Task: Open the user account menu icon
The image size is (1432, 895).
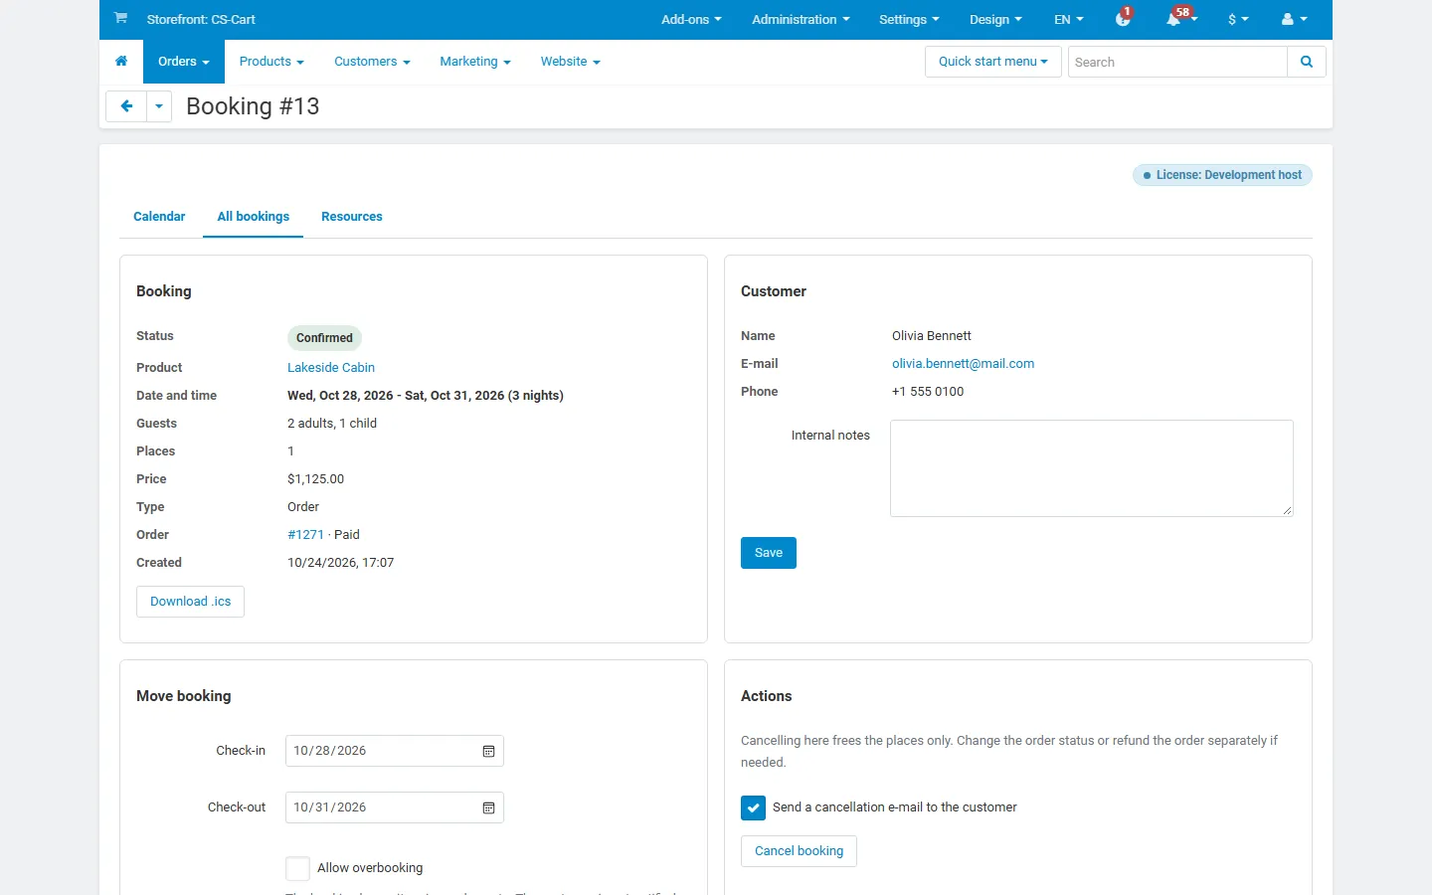Action: click(1295, 19)
